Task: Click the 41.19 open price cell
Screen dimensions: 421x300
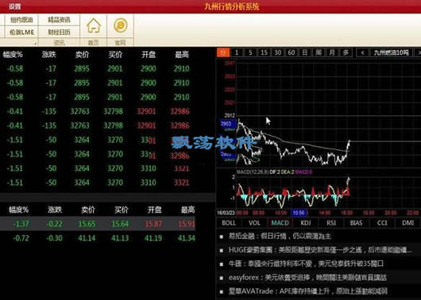Action: pos(153,238)
